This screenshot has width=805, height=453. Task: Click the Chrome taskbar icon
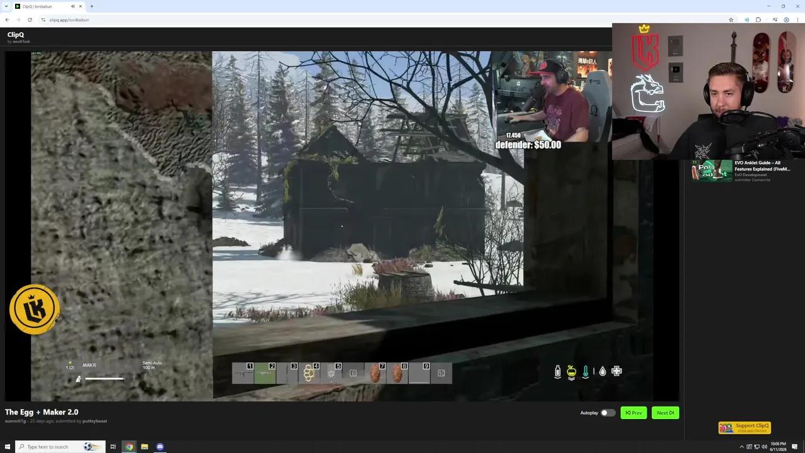[x=129, y=447]
